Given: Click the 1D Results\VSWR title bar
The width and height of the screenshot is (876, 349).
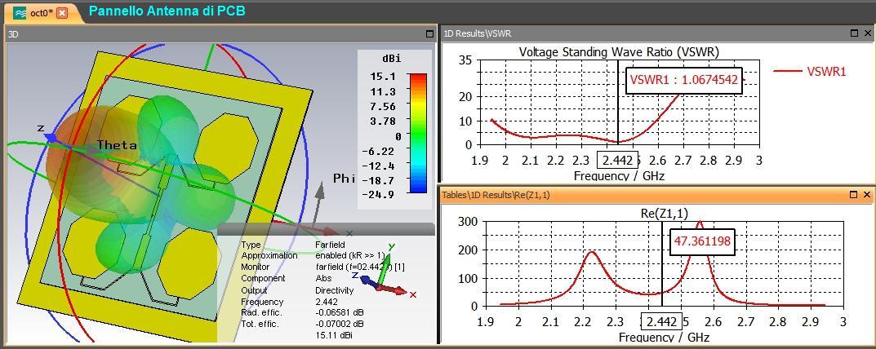Looking at the screenshot, I should coord(657,33).
